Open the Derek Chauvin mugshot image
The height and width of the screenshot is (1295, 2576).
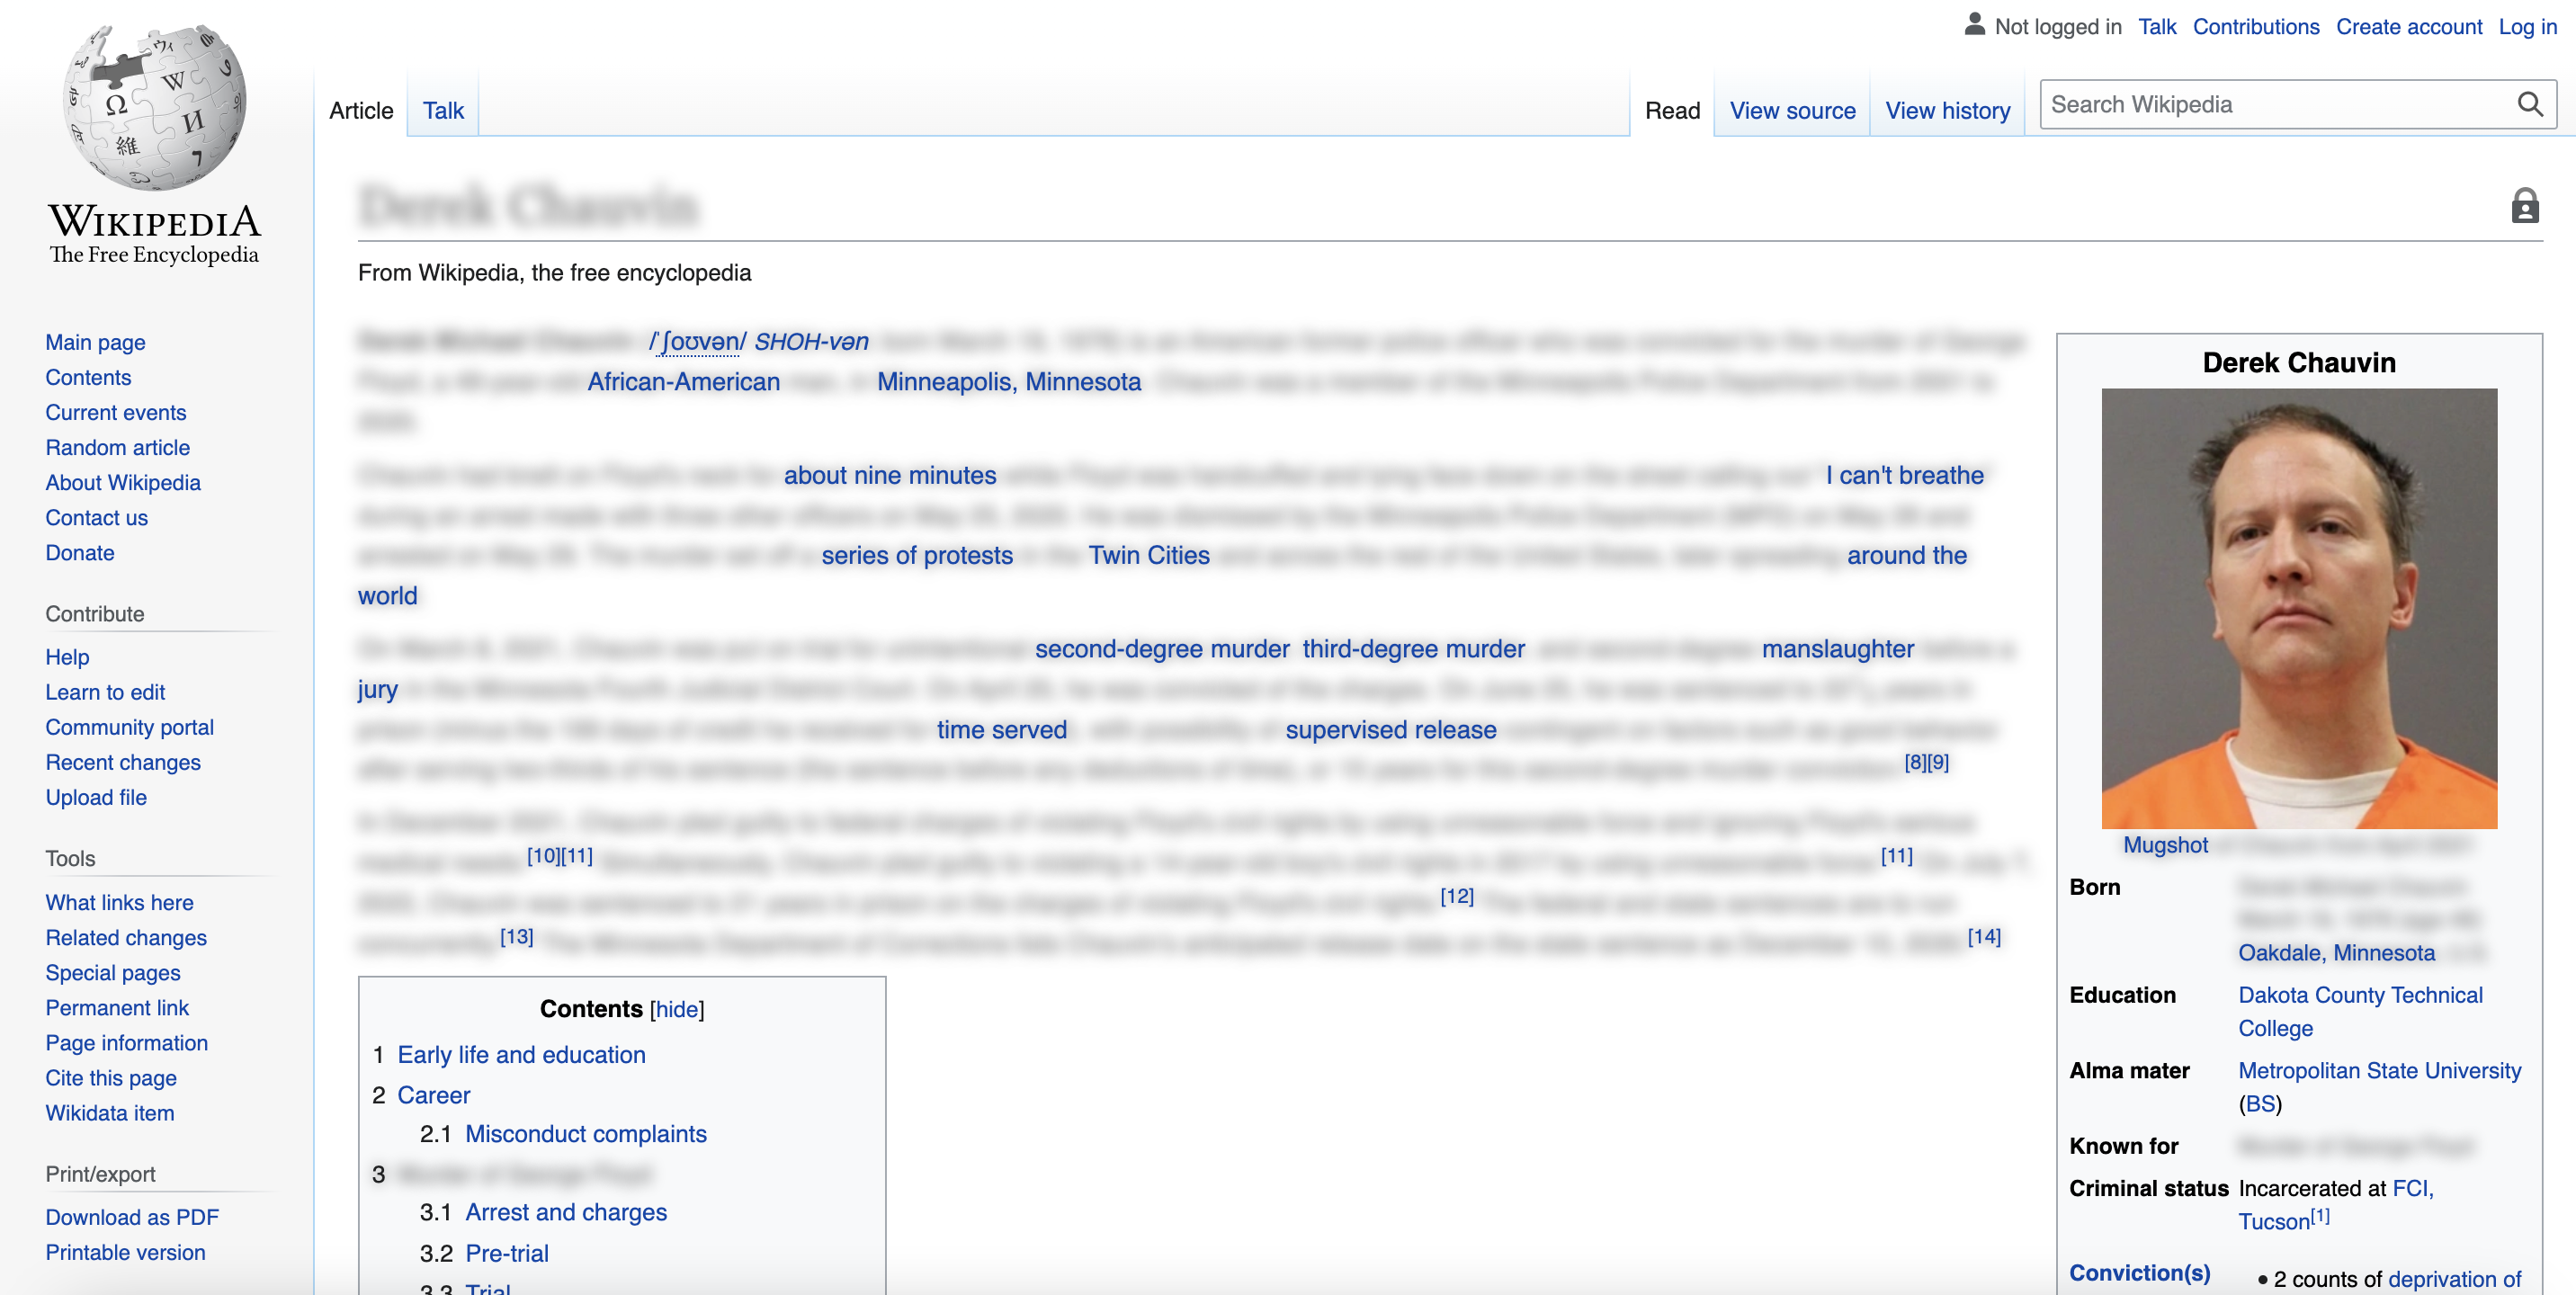click(2298, 608)
